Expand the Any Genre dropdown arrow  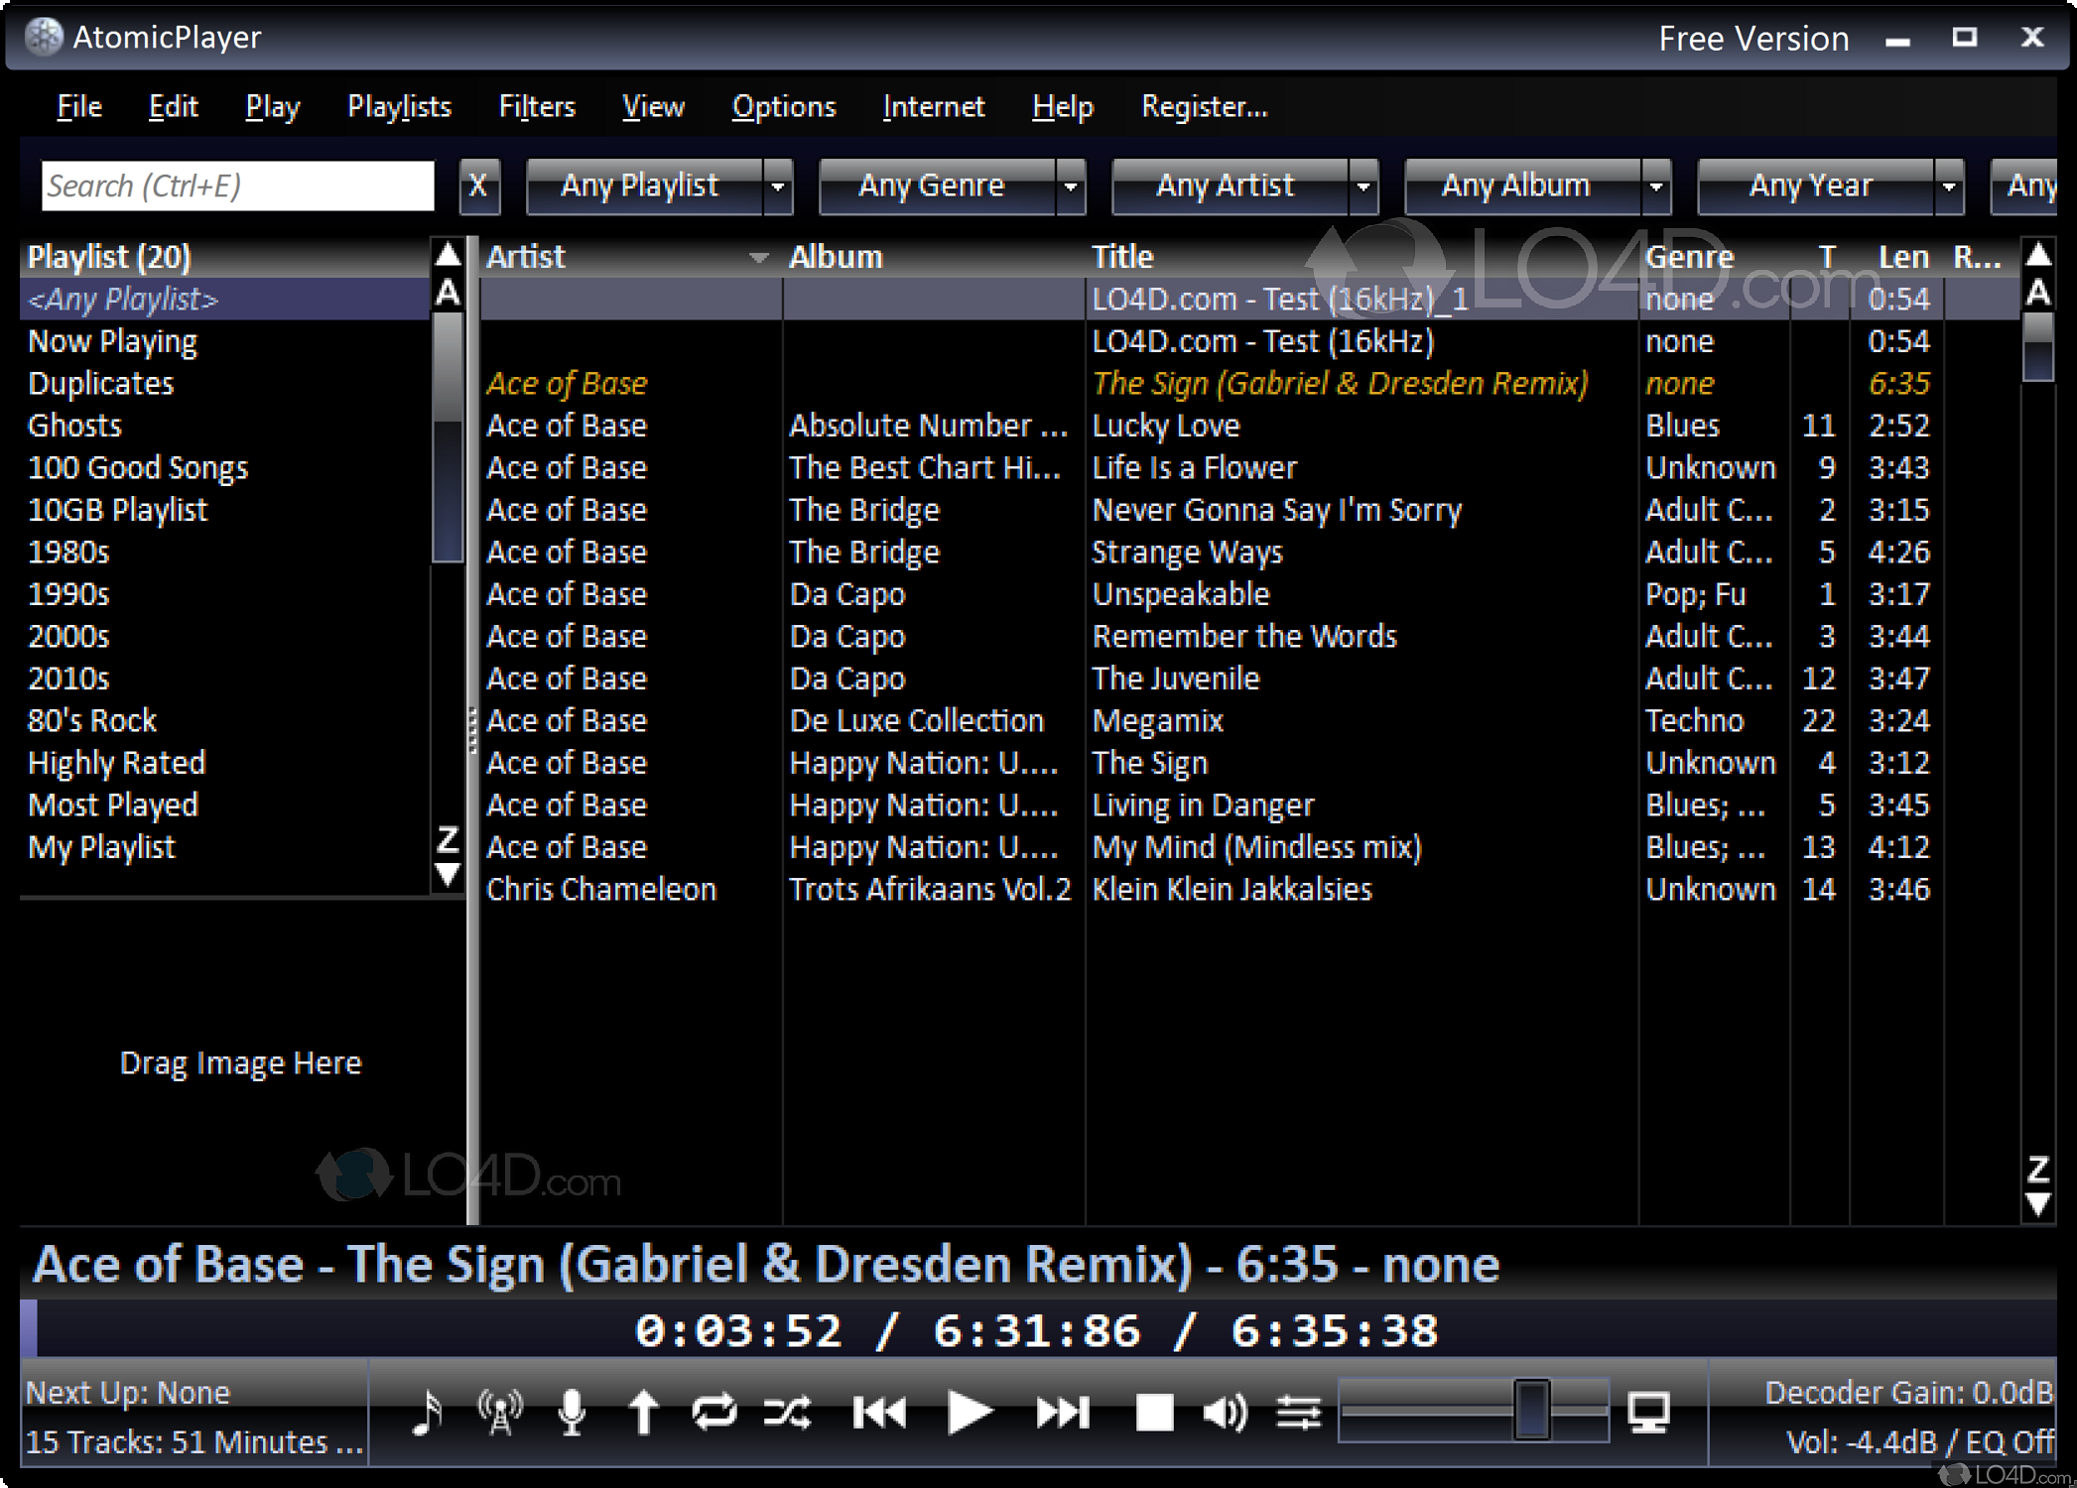(1071, 186)
